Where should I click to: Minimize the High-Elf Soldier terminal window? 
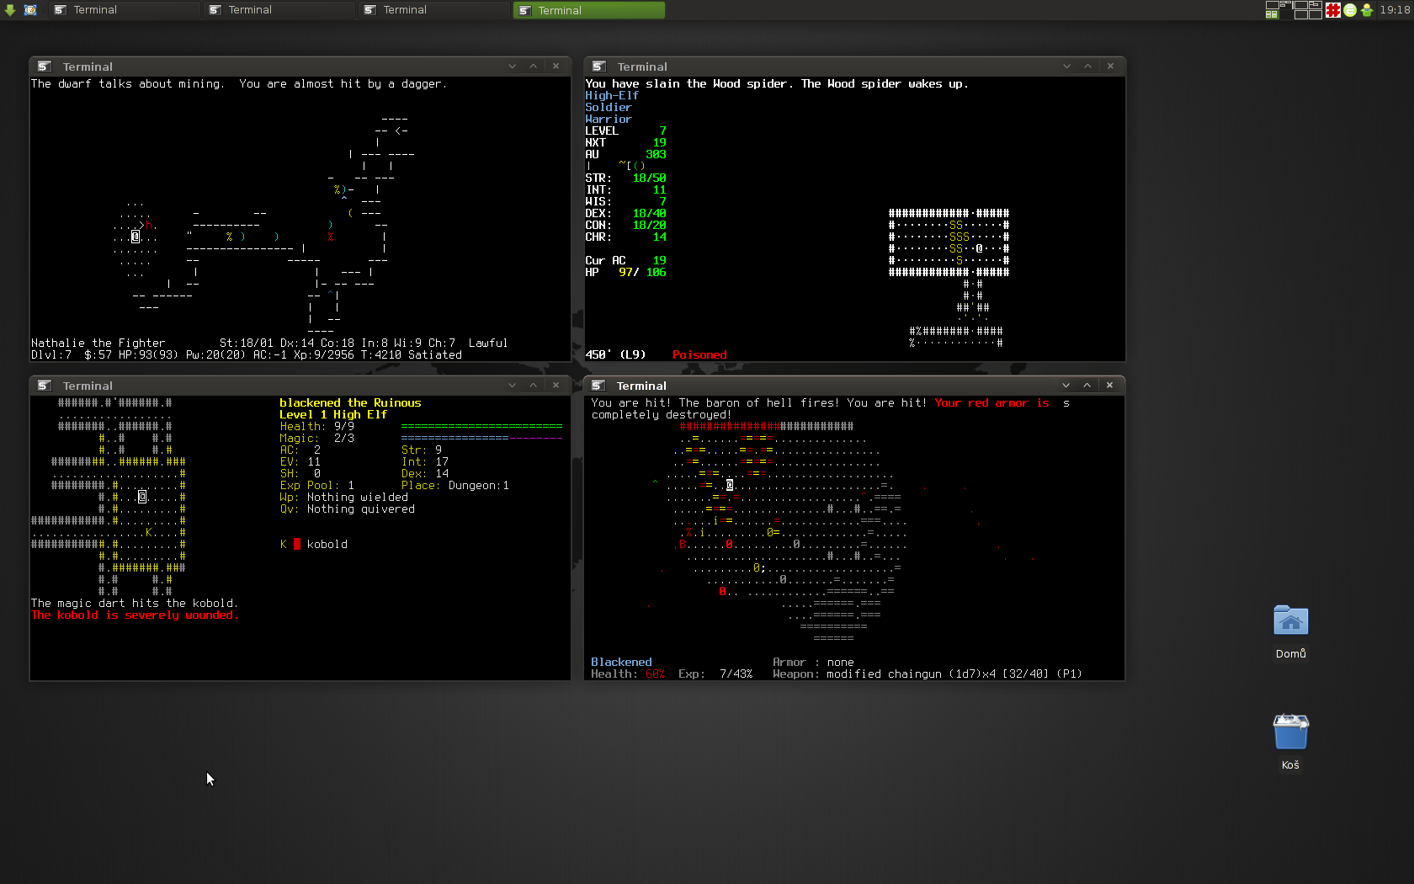pyautogui.click(x=1066, y=66)
